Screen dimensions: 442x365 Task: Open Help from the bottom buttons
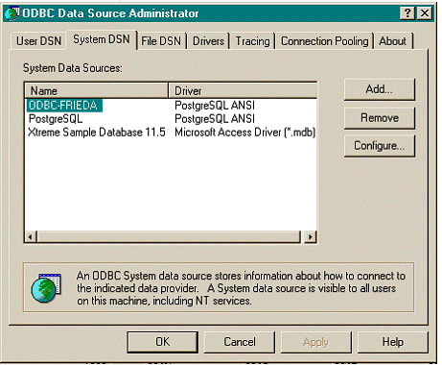(x=392, y=342)
